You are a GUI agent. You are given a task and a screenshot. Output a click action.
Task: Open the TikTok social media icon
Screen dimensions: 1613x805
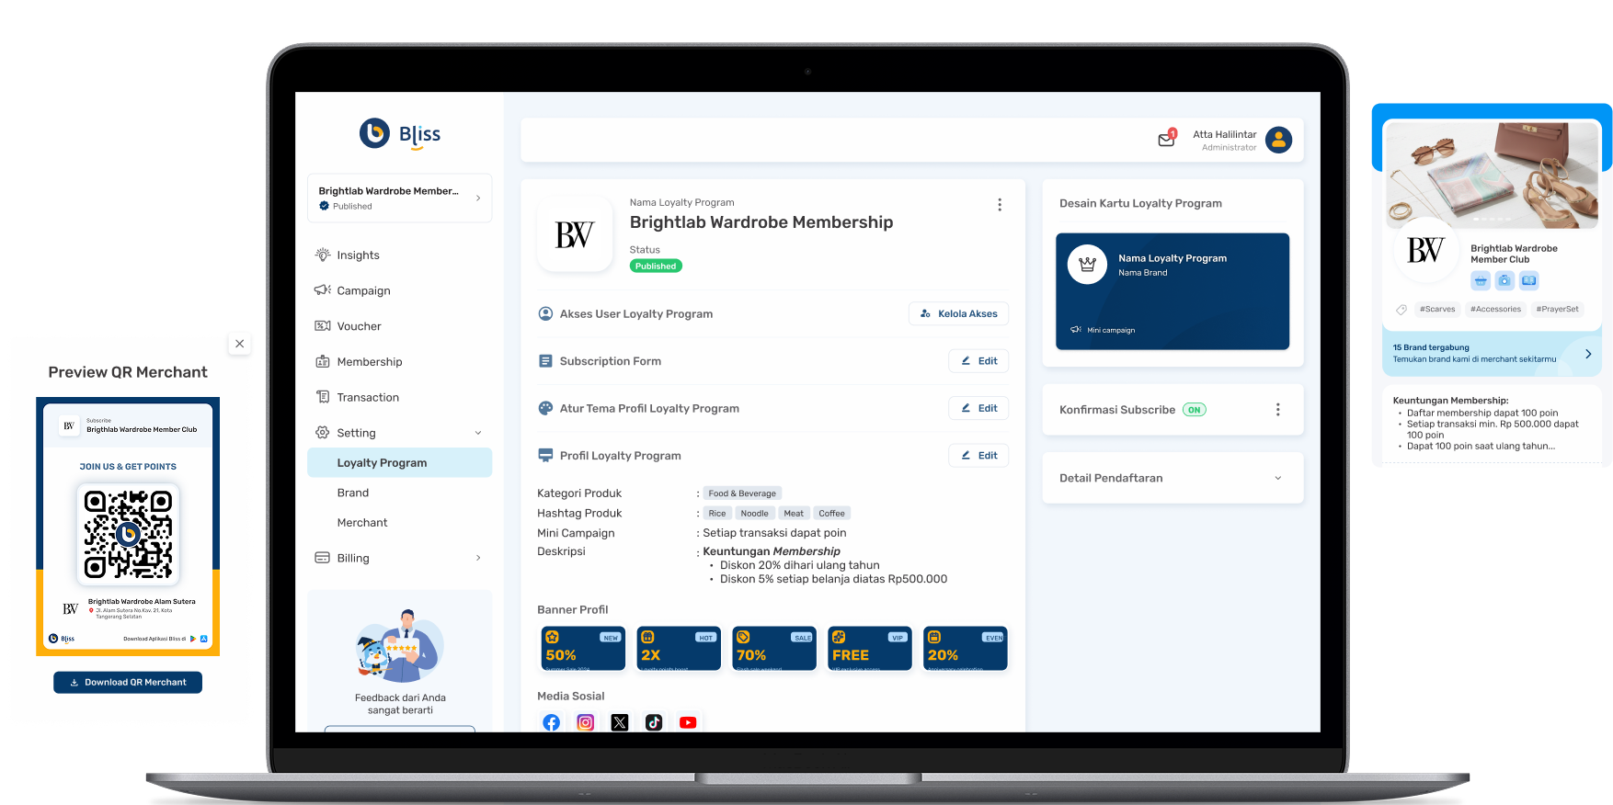click(x=654, y=722)
